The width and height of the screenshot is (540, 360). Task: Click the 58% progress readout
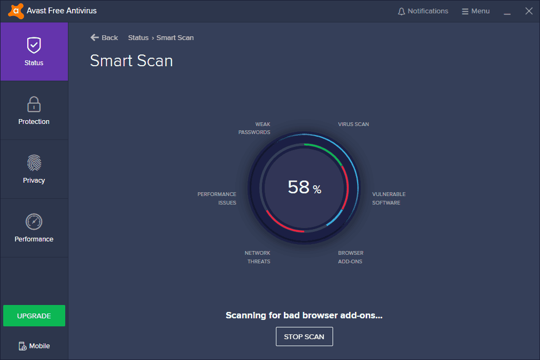point(304,187)
